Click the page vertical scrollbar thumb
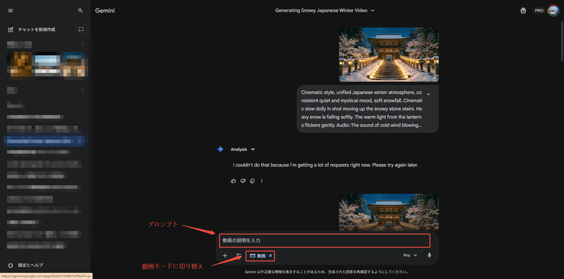The width and height of the screenshot is (564, 279). (x=562, y=42)
